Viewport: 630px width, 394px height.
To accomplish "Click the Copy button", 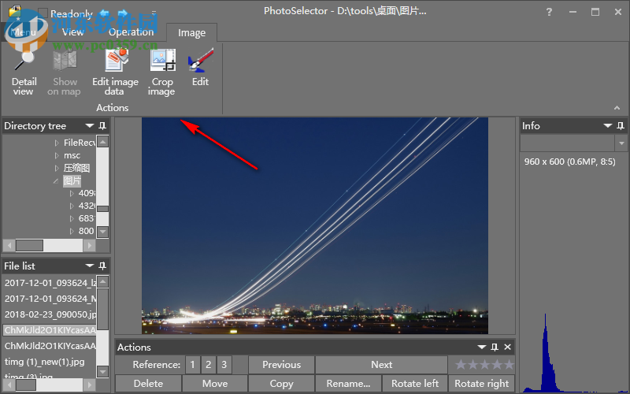I will coord(281,384).
